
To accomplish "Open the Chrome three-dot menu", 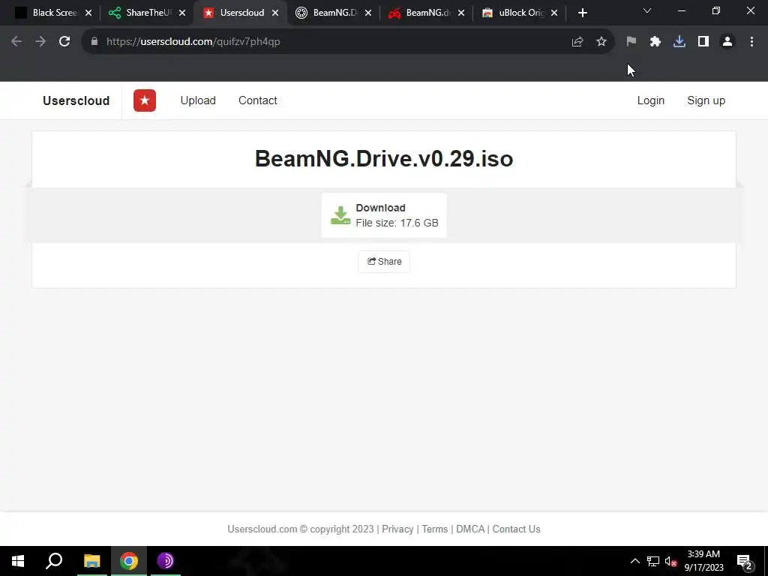I will pyautogui.click(x=751, y=42).
